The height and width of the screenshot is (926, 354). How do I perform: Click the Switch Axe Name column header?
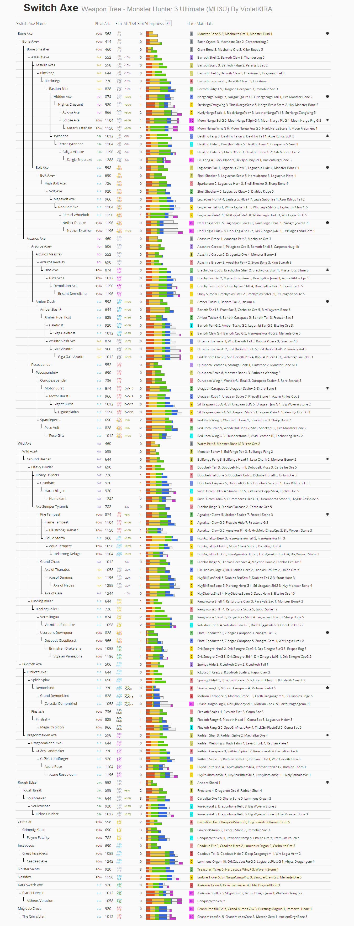coord(31,24)
